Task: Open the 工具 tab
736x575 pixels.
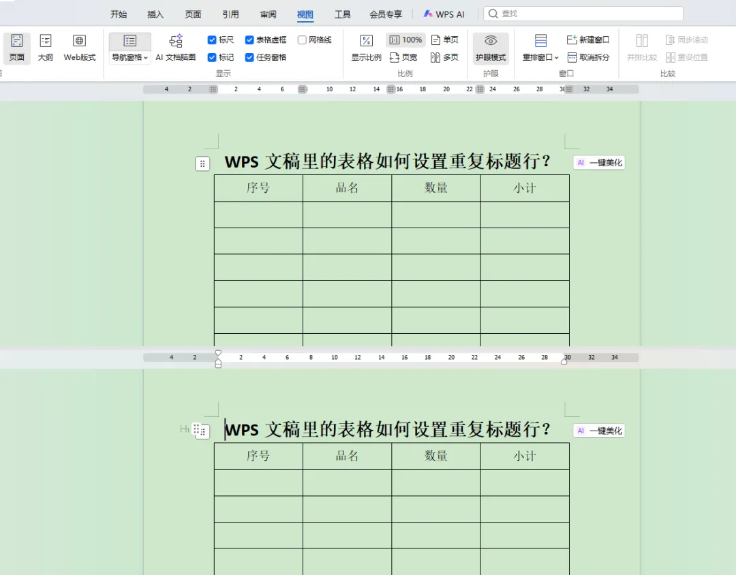Action: coord(343,14)
